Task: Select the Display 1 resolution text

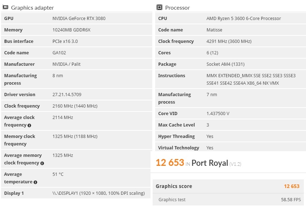Action: [x=99, y=193]
